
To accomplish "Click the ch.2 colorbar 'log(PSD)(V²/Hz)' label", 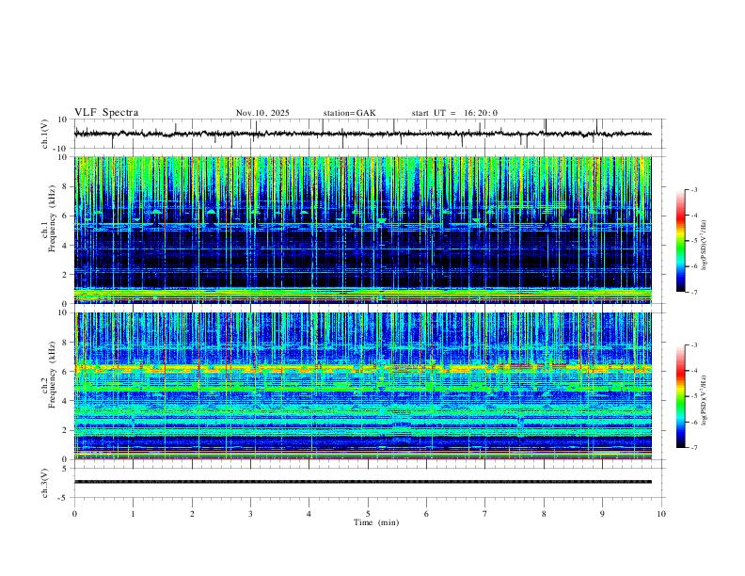I will click(704, 401).
